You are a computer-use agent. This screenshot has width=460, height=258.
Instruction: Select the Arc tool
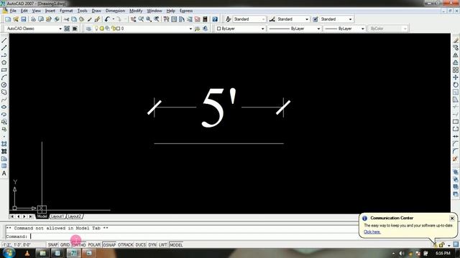[4, 77]
